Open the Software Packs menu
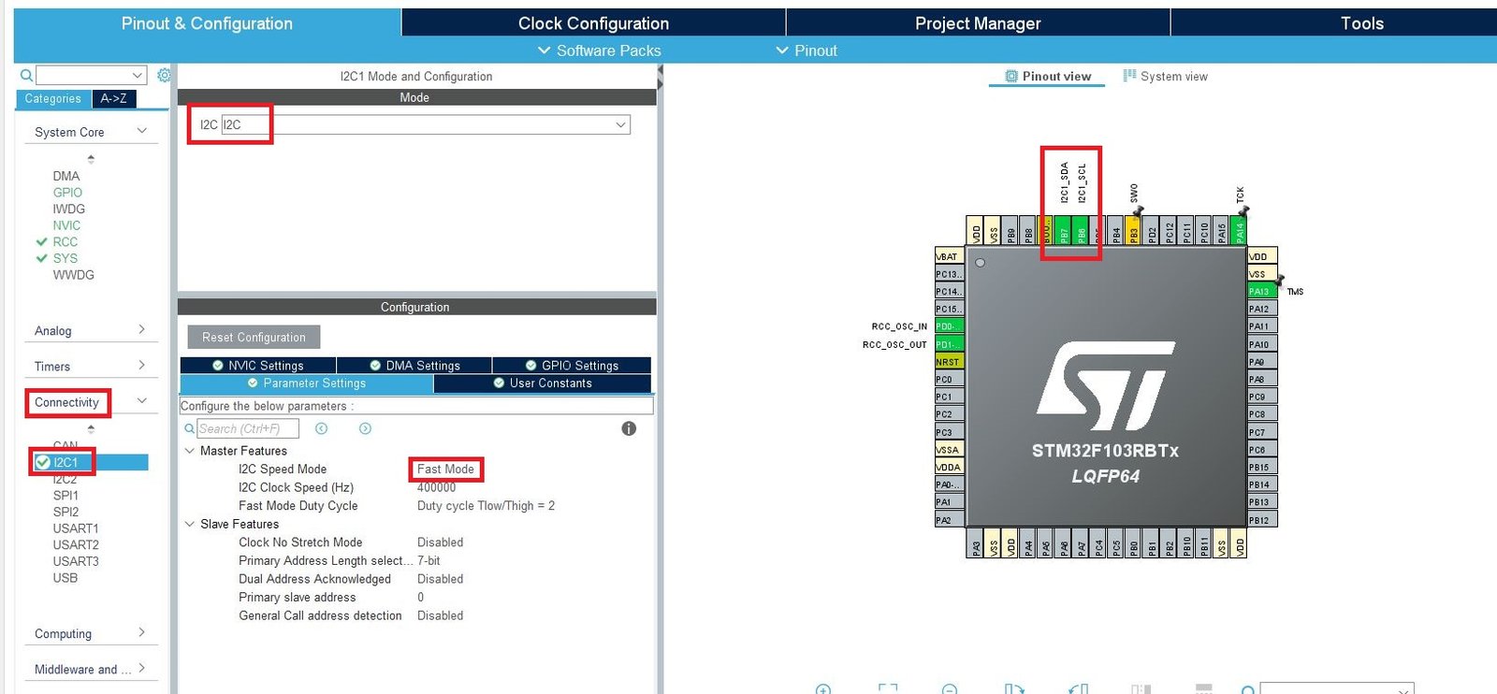 pyautogui.click(x=599, y=51)
